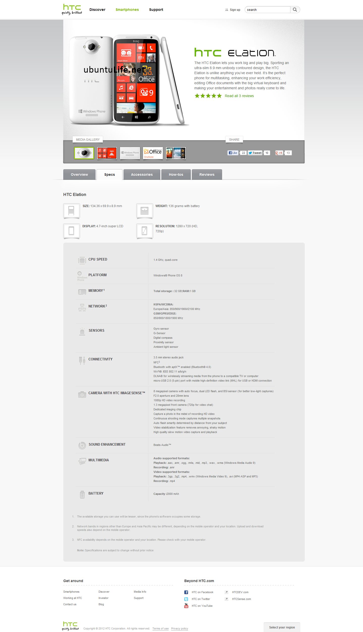The width and height of the screenshot is (363, 632).
Task: Open HTC on Twitter link
Action: pyautogui.click(x=201, y=599)
